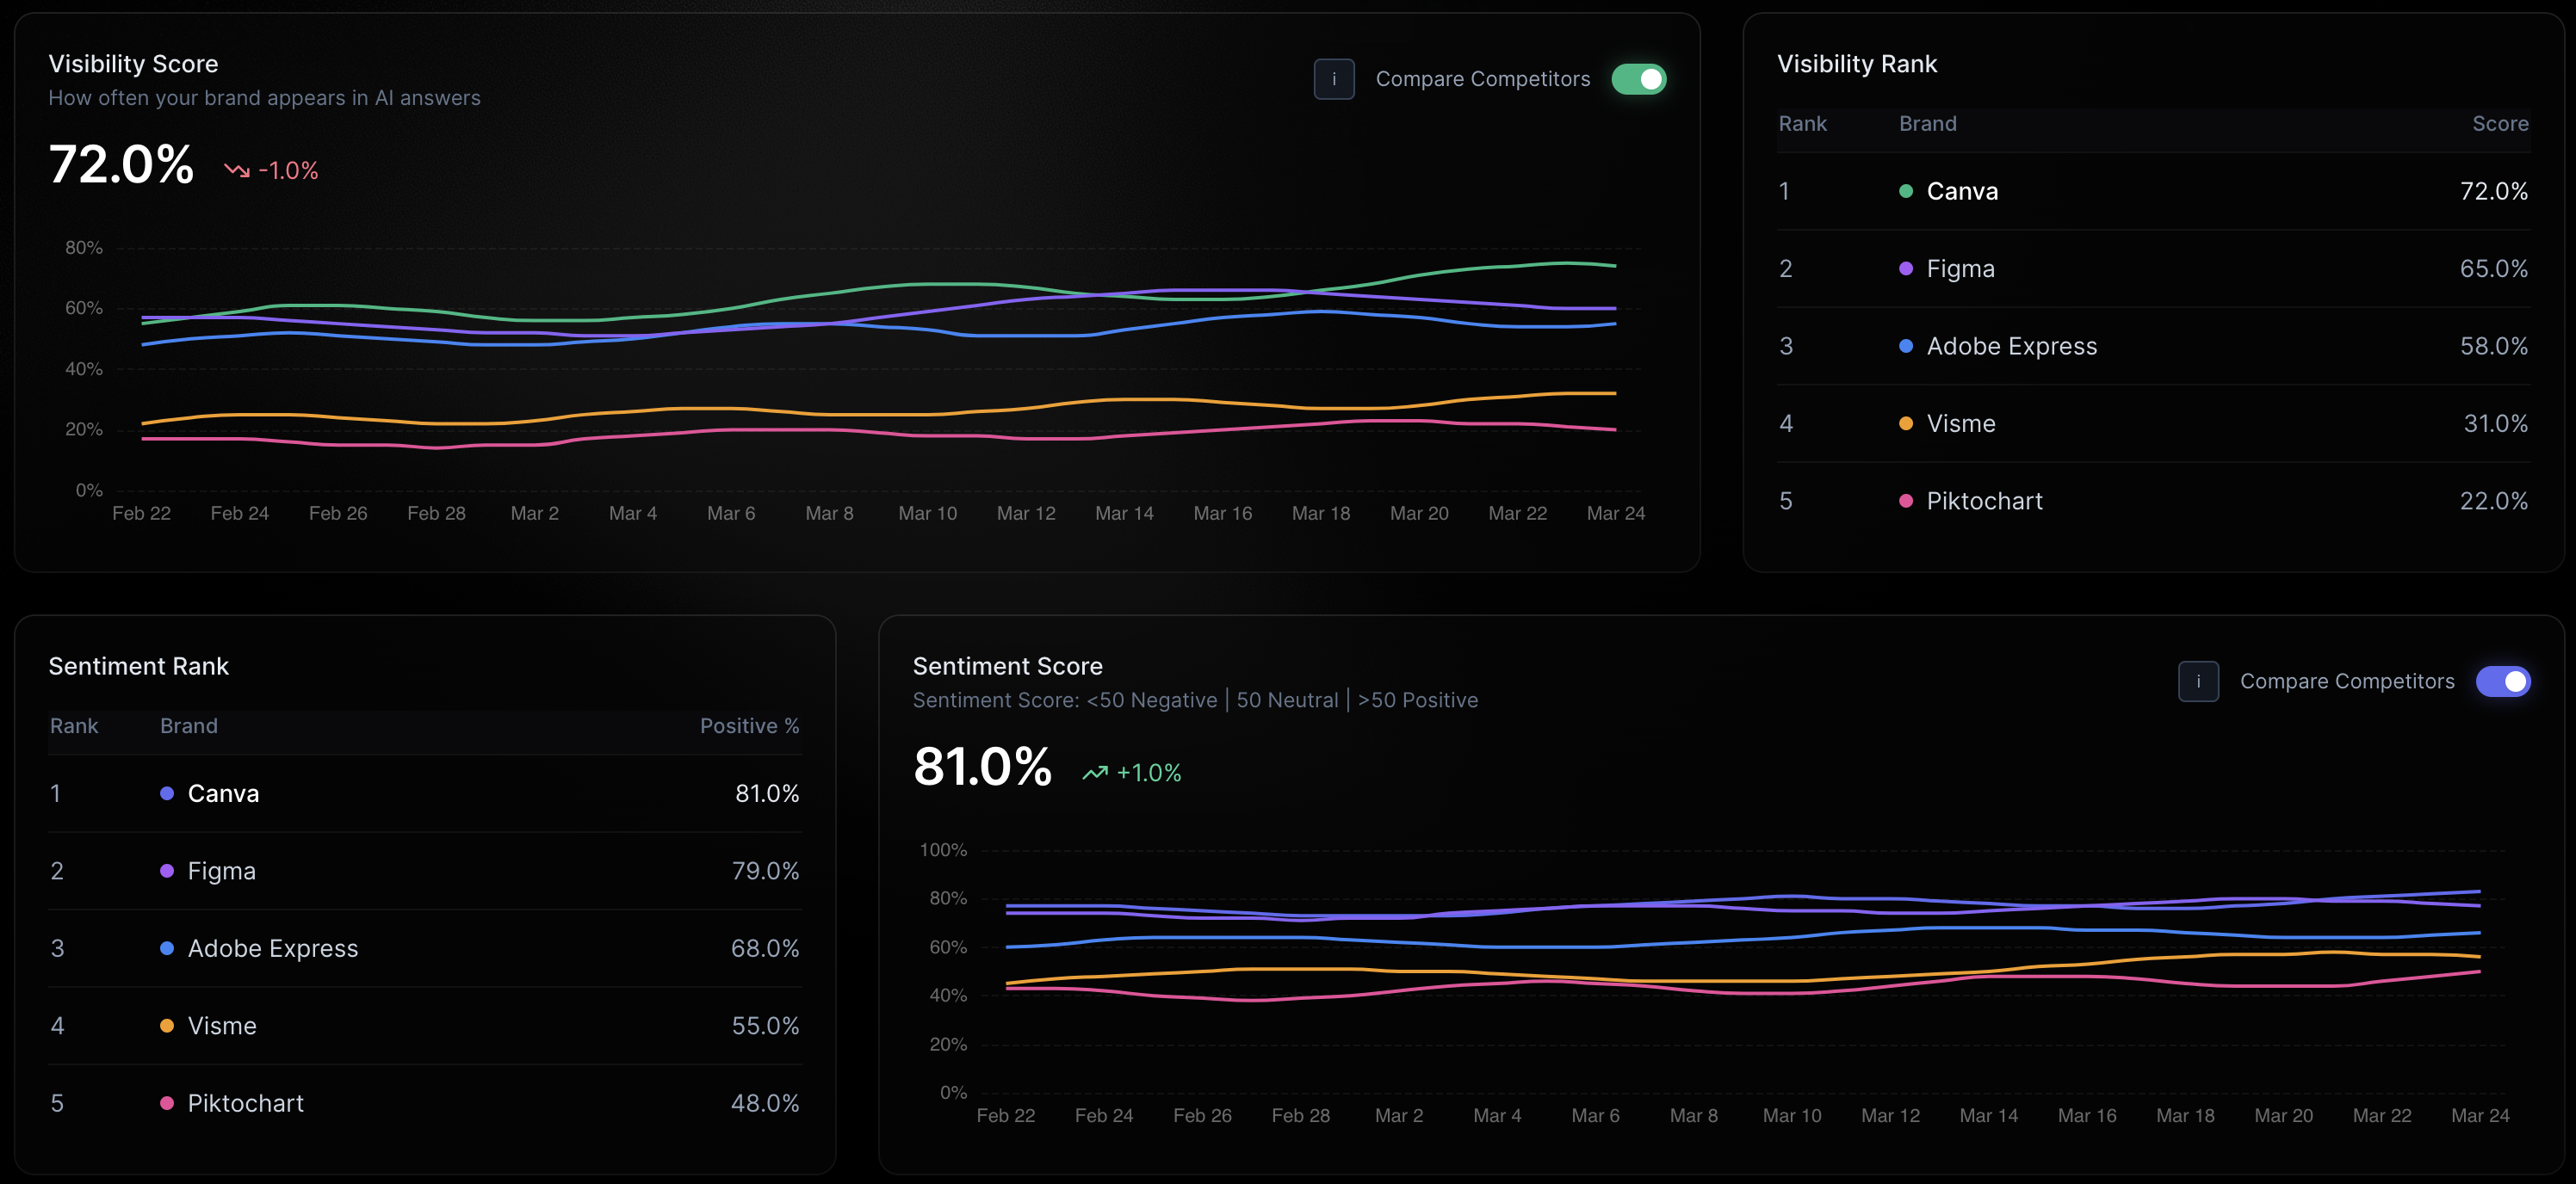
Task: Toggle Compare Competitors in Sentiment Score
Action: pos(2502,681)
